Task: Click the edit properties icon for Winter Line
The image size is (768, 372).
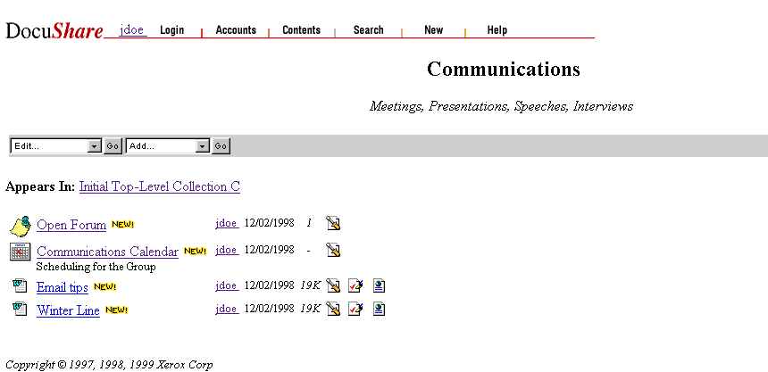Action: click(x=333, y=310)
